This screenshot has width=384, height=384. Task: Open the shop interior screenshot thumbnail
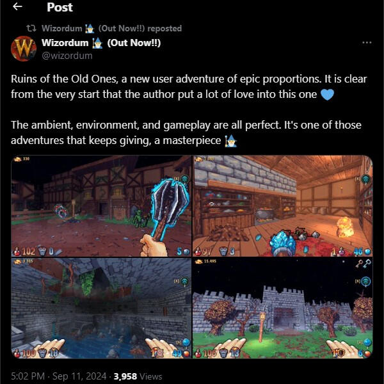pos(283,205)
